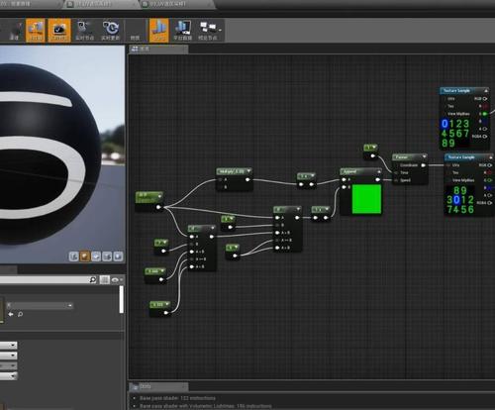Open details panel eye view options
The image size is (495, 410).
coord(117,280)
